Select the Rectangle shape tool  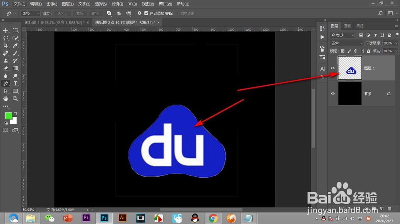pyautogui.click(x=15, y=91)
